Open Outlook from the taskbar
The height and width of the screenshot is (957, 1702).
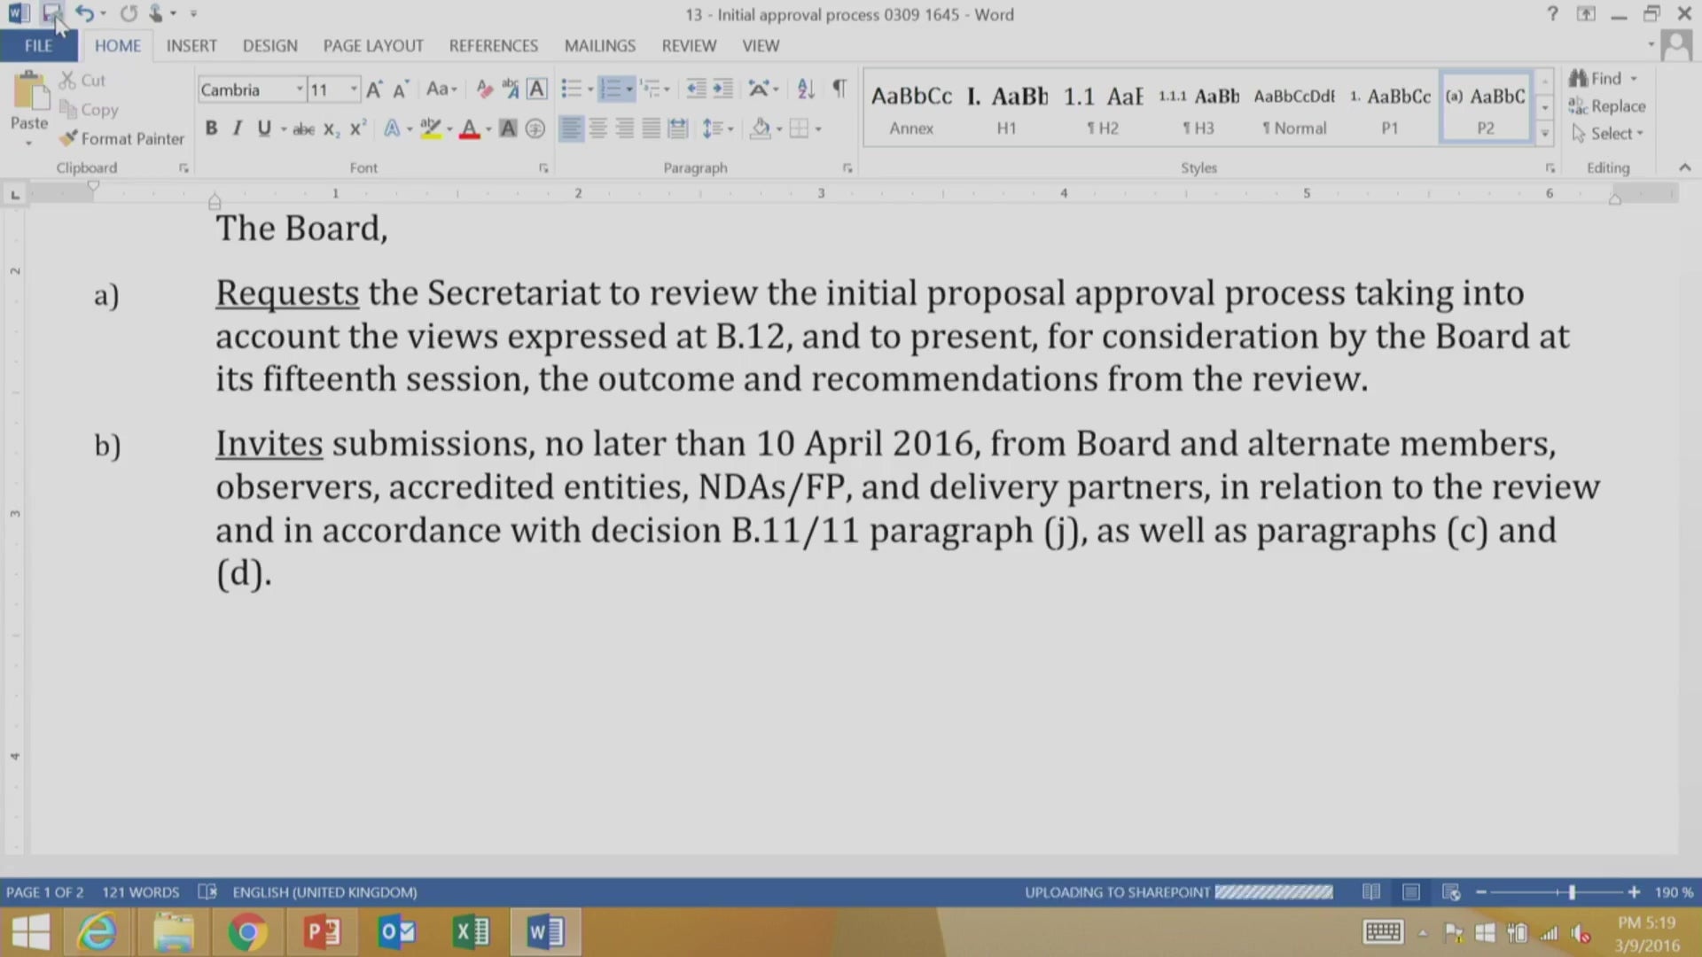[396, 932]
